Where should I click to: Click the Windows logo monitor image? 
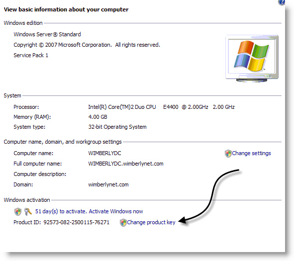(x=252, y=58)
